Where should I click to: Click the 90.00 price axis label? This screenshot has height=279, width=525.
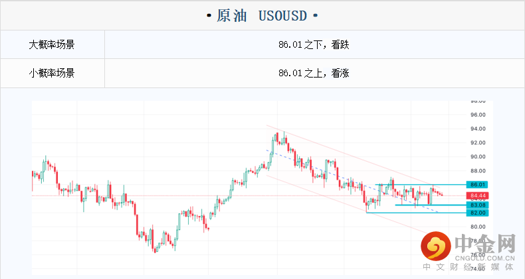[x=478, y=157]
